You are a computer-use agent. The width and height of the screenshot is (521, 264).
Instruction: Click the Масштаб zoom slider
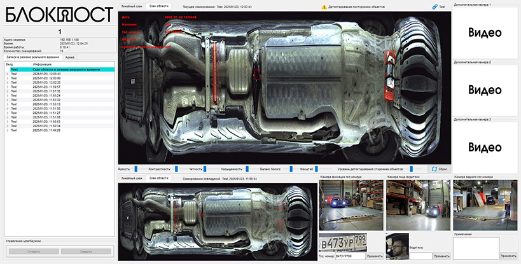(x=316, y=169)
